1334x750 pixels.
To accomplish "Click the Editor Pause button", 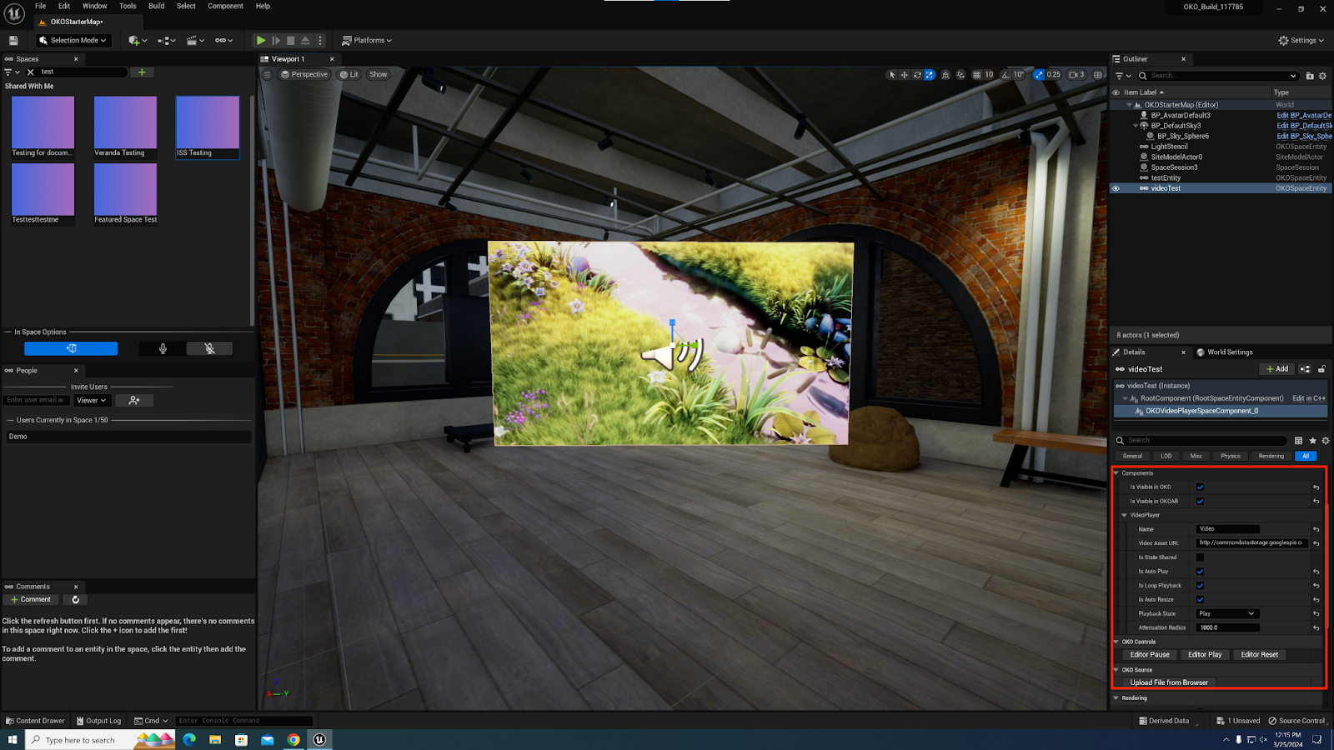I will click(x=1149, y=655).
